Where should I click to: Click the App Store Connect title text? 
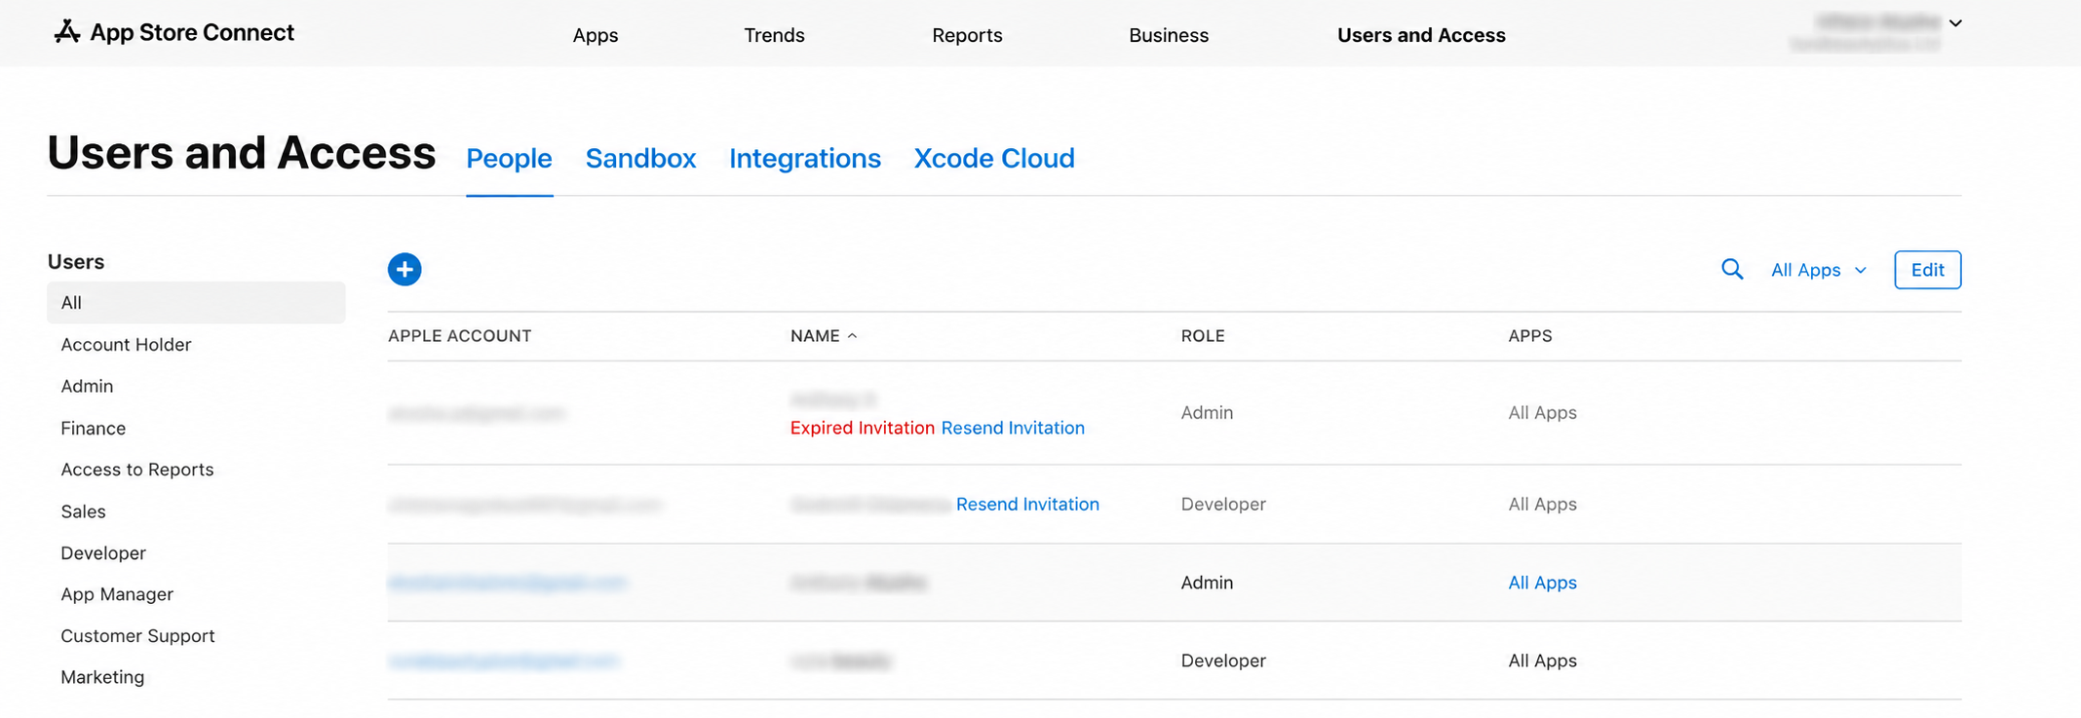click(x=192, y=32)
